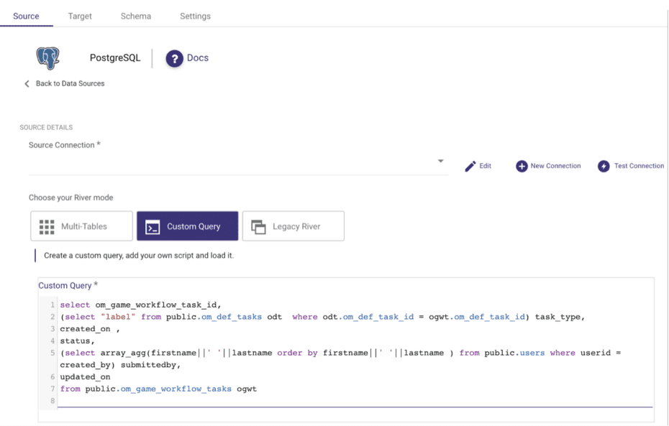Click the PostgreSQL elephant logo icon
The image size is (669, 426).
pyautogui.click(x=48, y=58)
